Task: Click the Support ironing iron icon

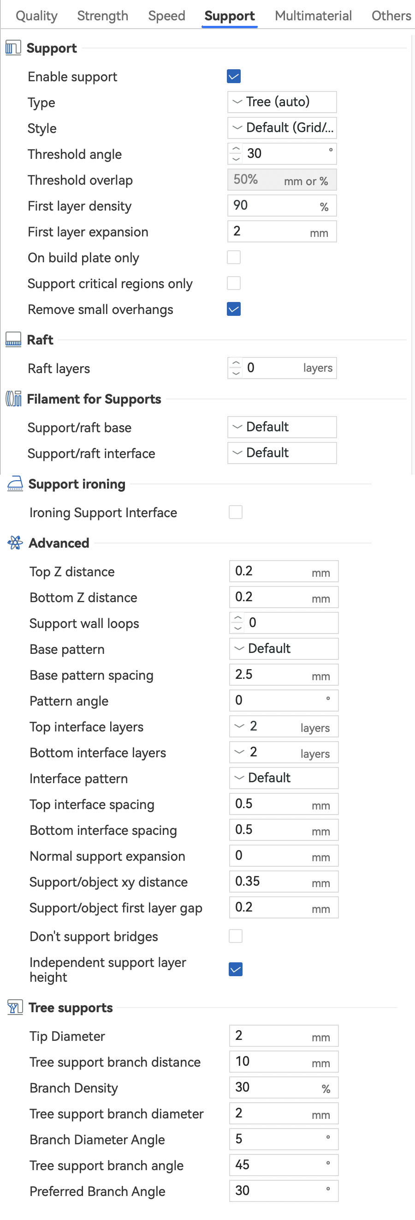Action: point(15,483)
